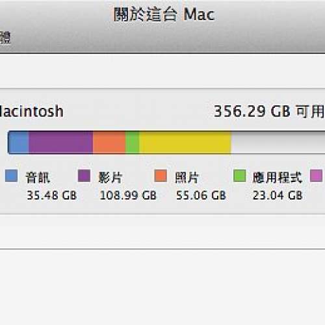
Task: Click the 關於這台 Mac window title
Action: pos(164,14)
